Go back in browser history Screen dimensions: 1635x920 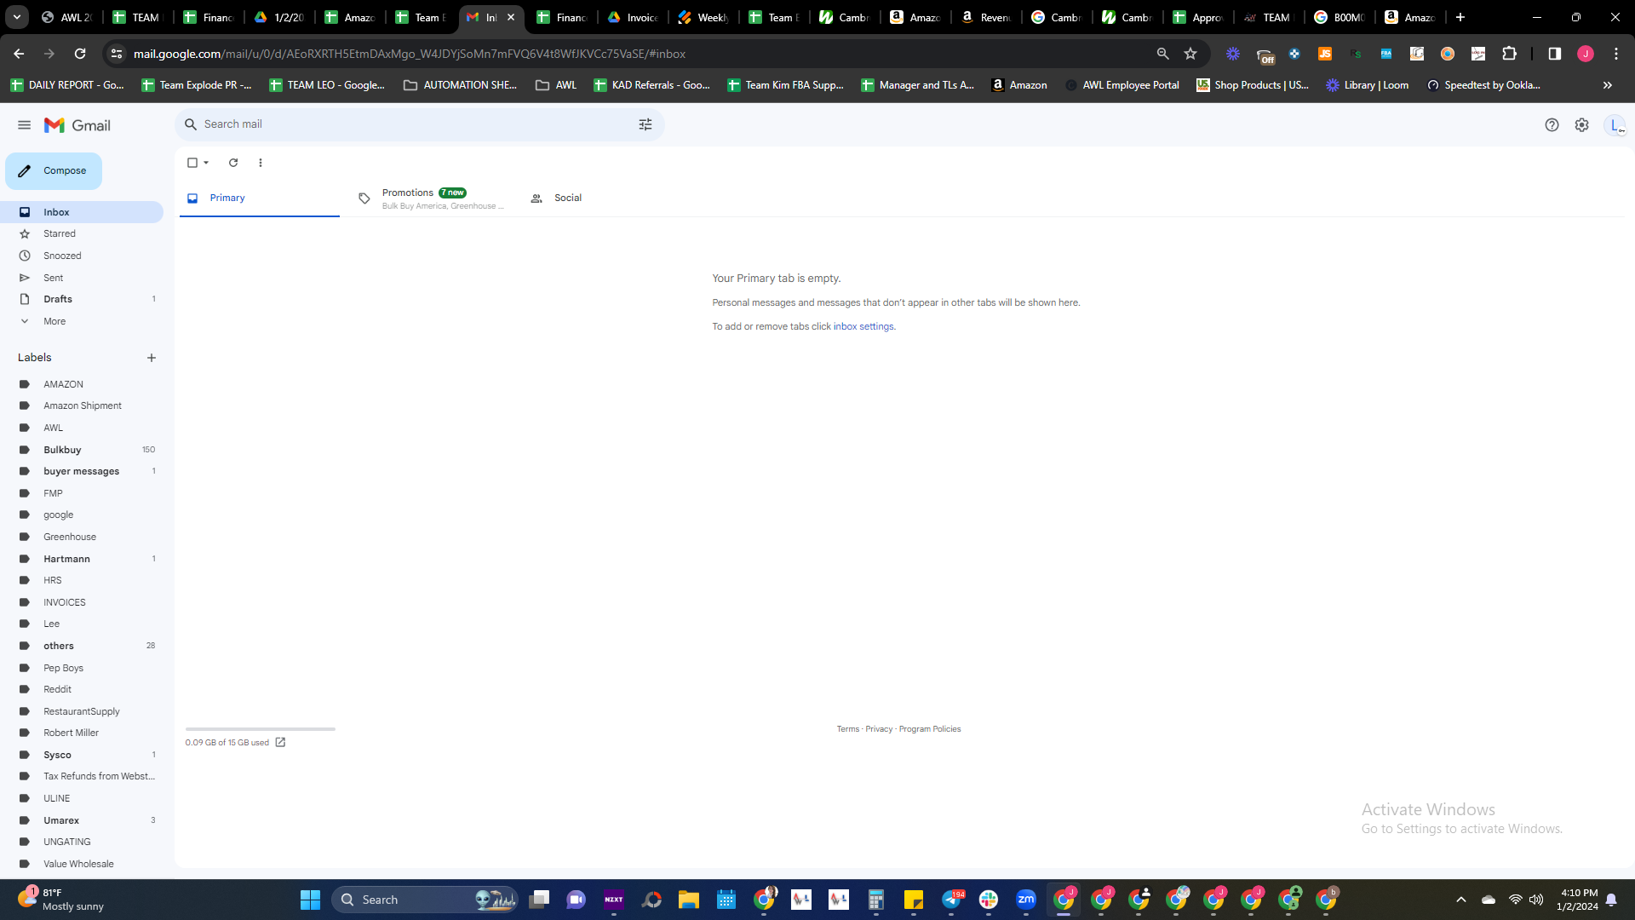tap(19, 54)
